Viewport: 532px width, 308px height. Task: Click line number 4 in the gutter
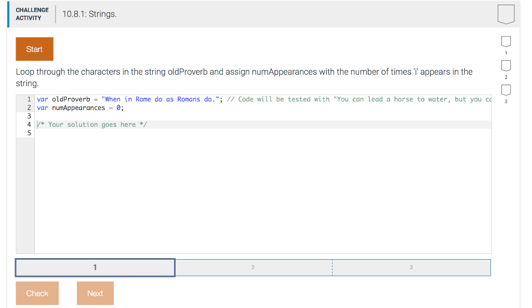[29, 124]
